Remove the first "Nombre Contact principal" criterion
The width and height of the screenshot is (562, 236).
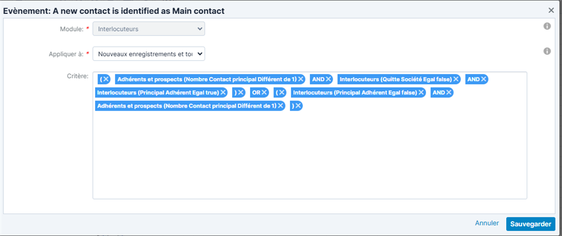(301, 79)
